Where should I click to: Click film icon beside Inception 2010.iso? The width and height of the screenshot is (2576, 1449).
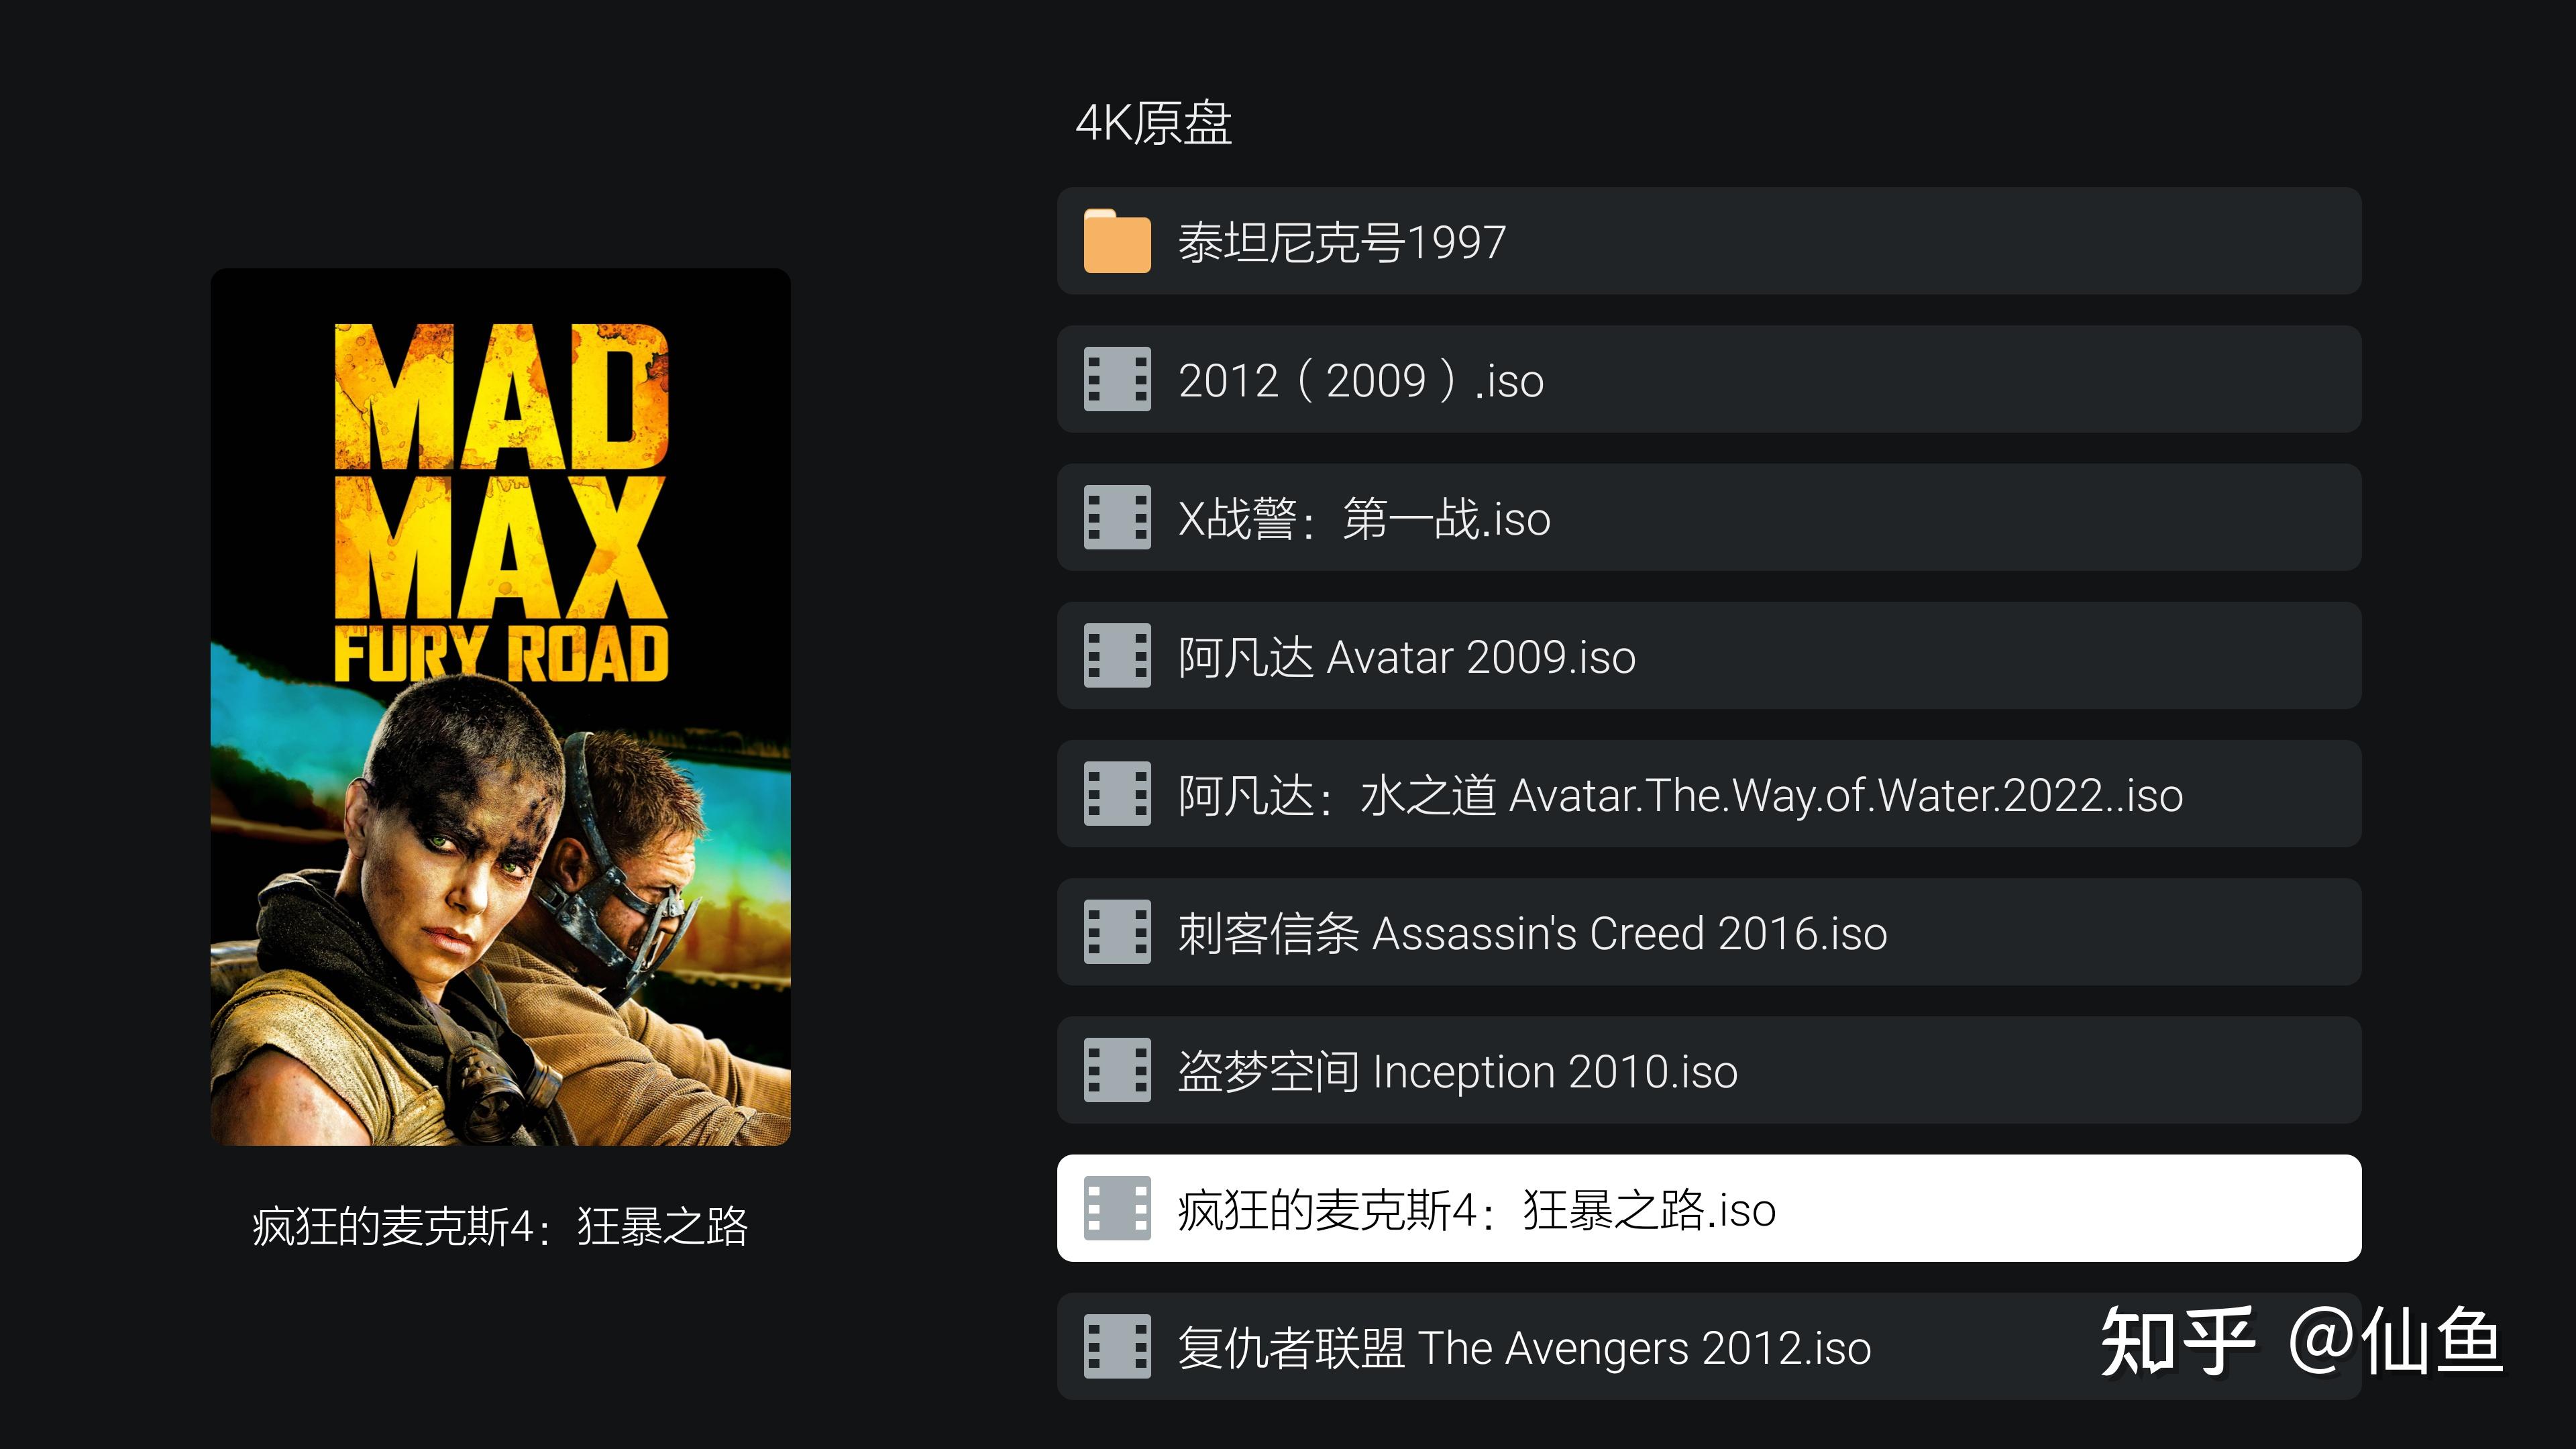(x=1117, y=1070)
